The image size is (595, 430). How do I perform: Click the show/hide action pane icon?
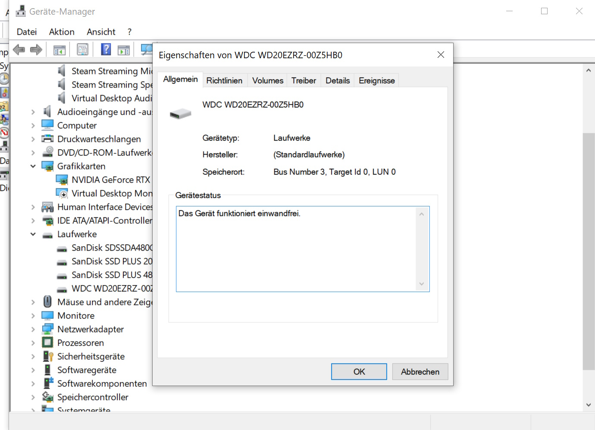(124, 50)
